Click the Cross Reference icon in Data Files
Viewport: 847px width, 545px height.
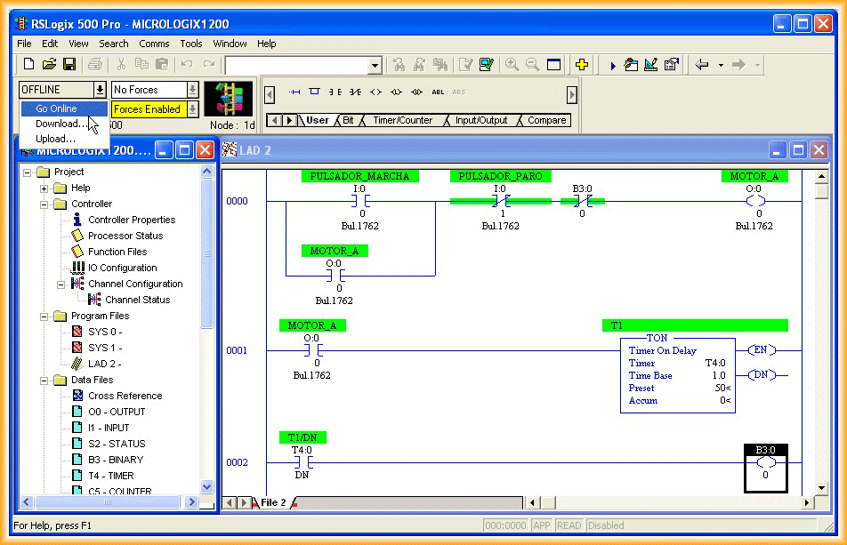pos(78,396)
